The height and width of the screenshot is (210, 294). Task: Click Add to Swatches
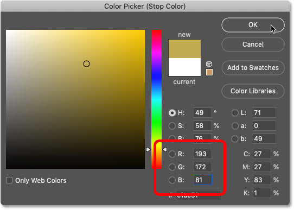pyautogui.click(x=253, y=68)
